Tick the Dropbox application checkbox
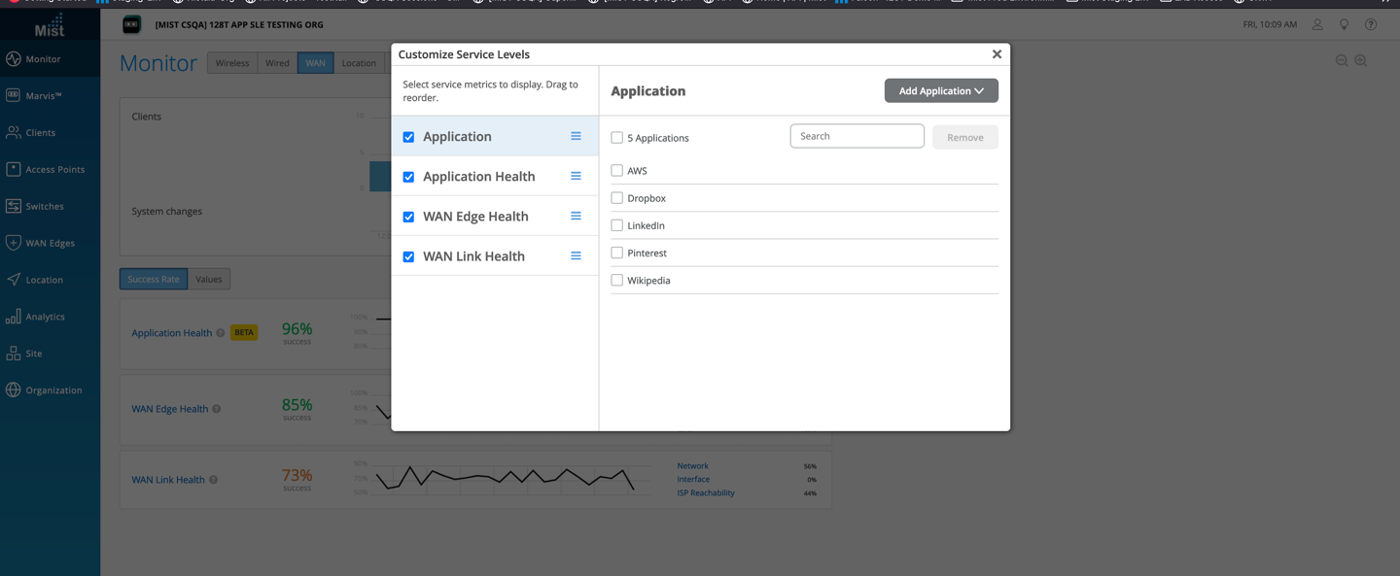Image resolution: width=1400 pixels, height=576 pixels. coord(616,198)
